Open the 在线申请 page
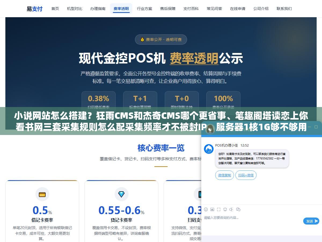Viewport: 322px width, 242px height. tap(237, 9)
